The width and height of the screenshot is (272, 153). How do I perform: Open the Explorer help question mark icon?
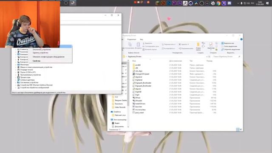pyautogui.click(x=241, y=40)
